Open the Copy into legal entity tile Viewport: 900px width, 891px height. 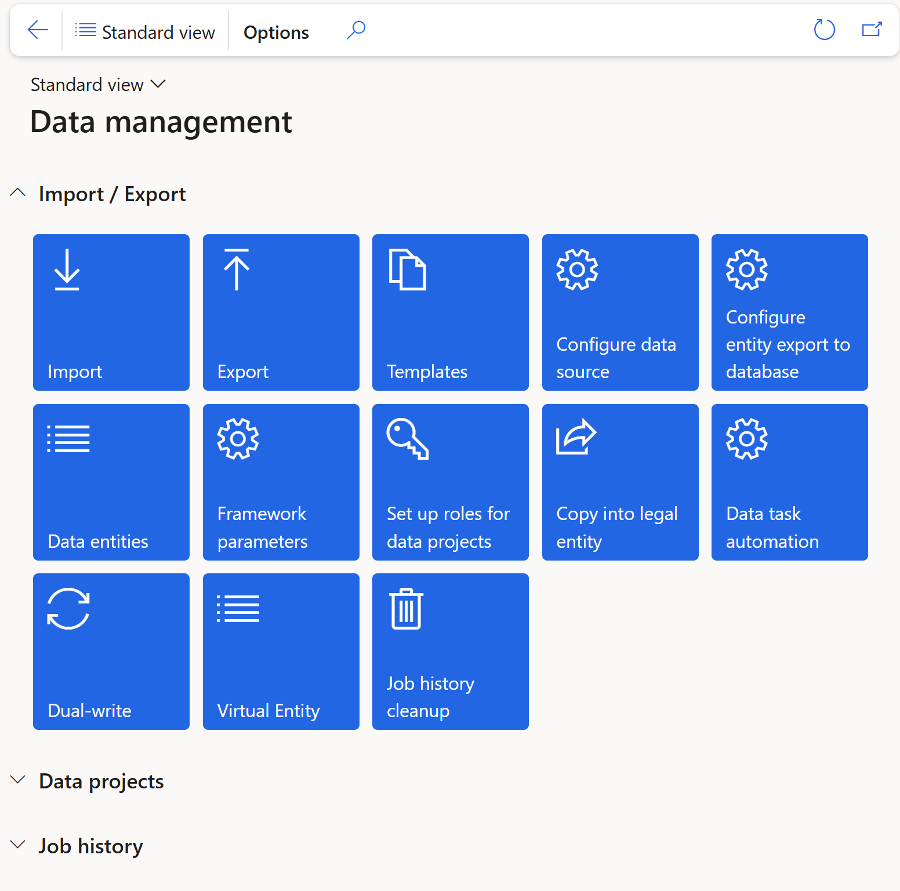620,482
